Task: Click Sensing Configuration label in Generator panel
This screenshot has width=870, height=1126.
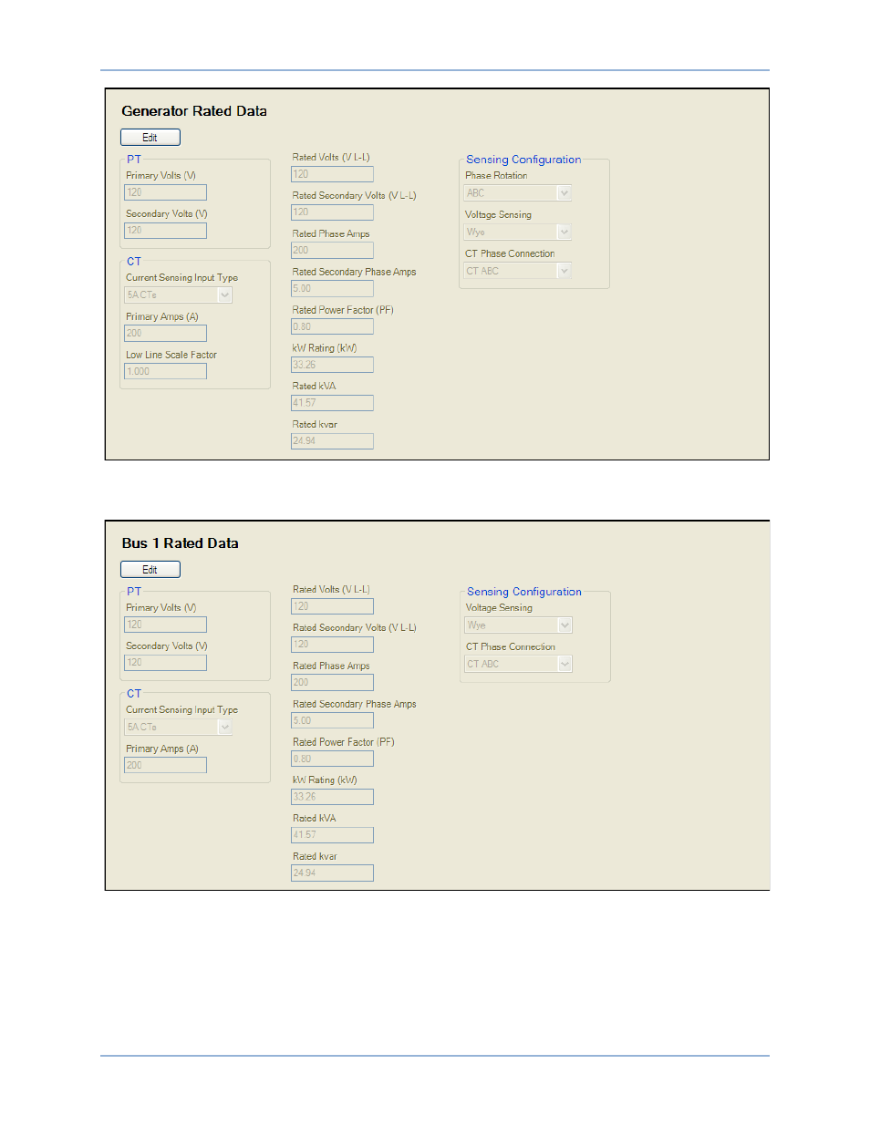Action: coord(523,160)
